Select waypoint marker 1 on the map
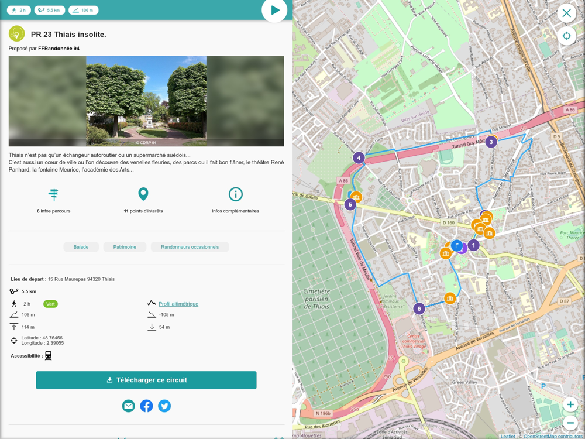585x439 pixels. click(473, 245)
